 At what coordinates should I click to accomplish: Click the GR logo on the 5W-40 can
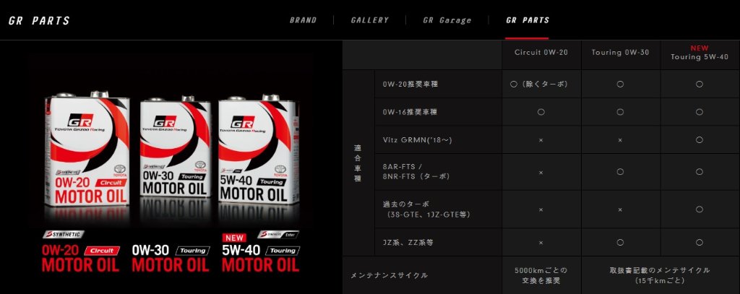click(x=243, y=121)
